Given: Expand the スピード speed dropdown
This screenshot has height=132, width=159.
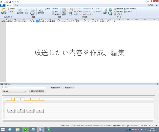Looking at the screenshot, I should click(78, 11).
